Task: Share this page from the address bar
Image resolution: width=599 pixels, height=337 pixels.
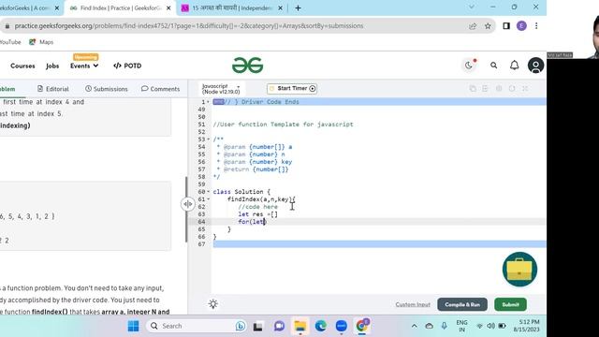Action: click(x=473, y=26)
